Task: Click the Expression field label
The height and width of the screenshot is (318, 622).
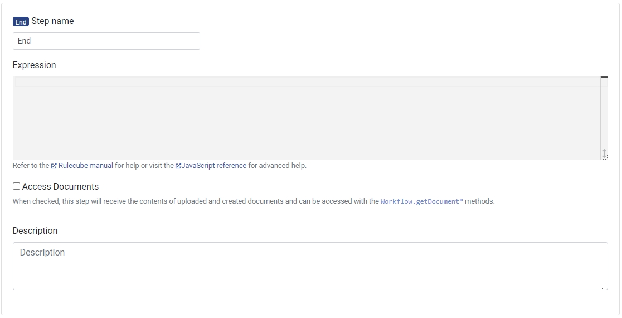Action: [35, 65]
